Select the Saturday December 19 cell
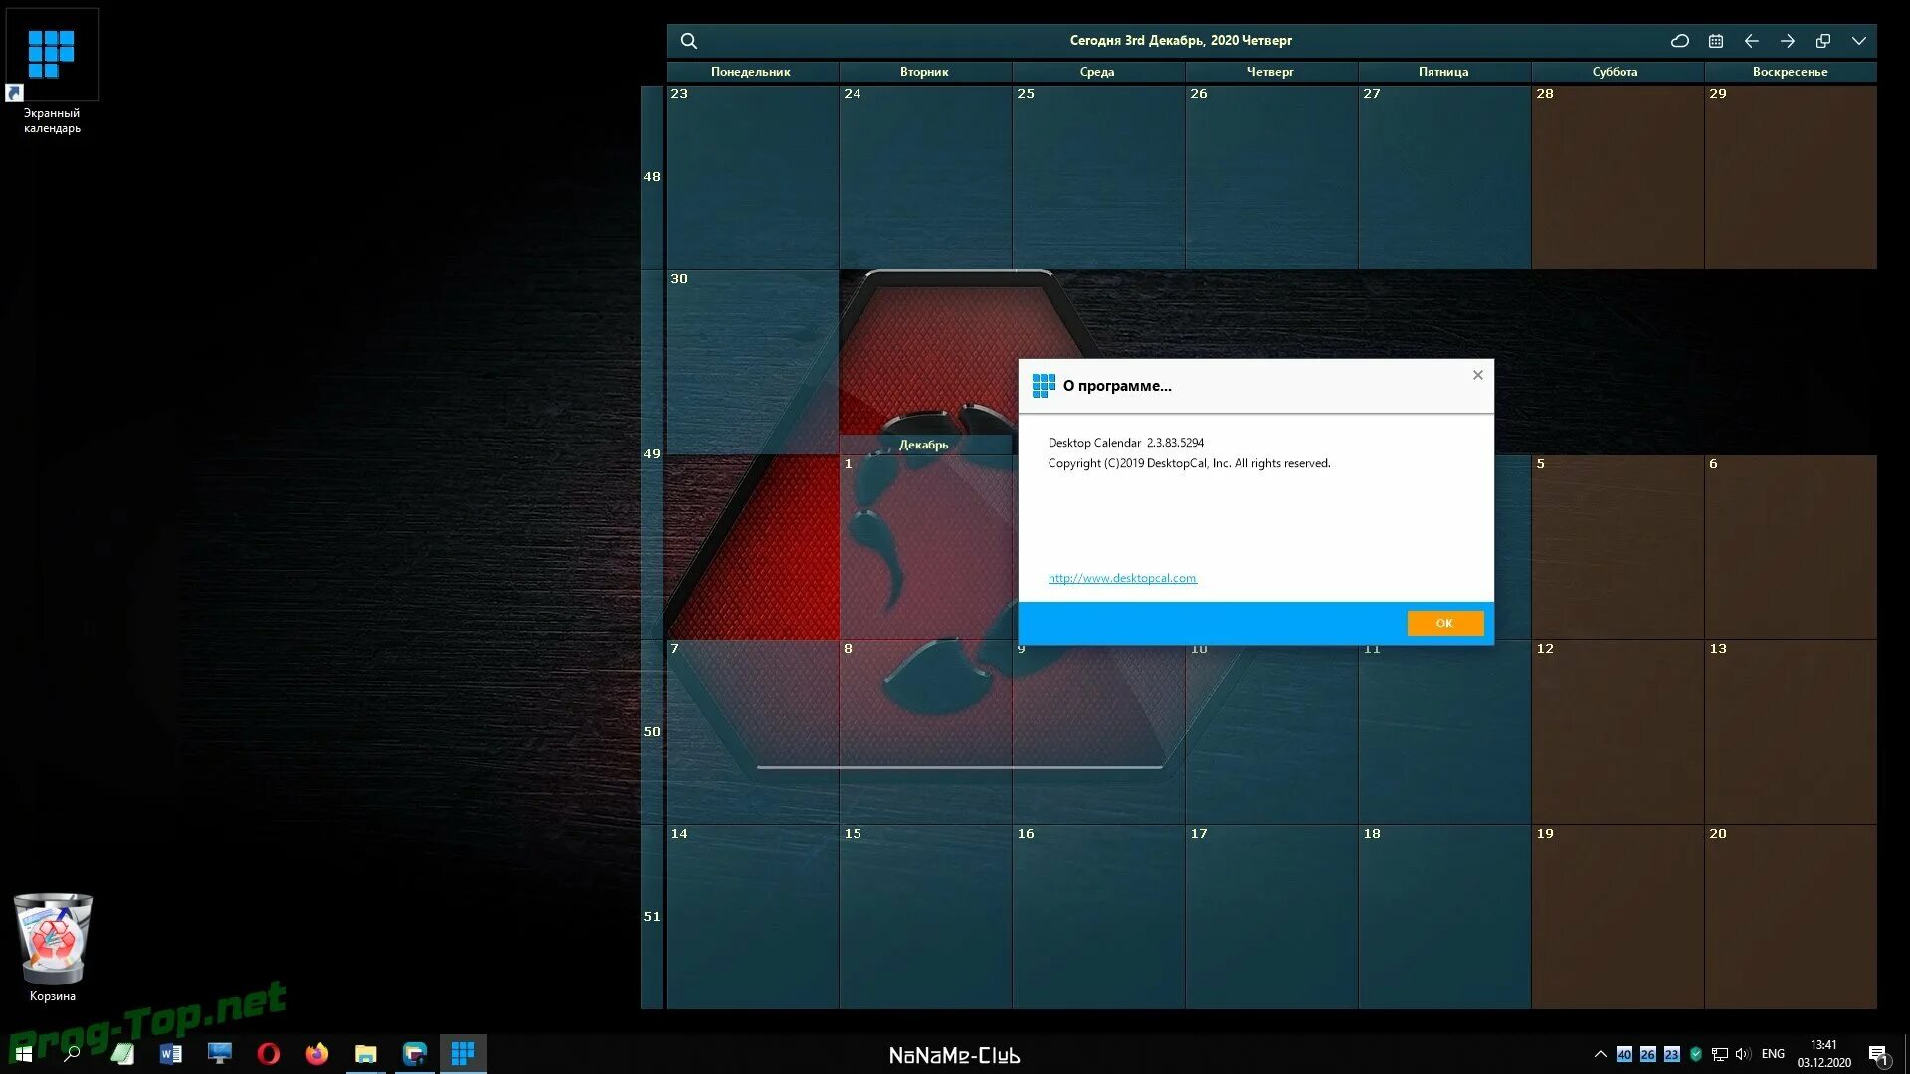 point(1617,915)
